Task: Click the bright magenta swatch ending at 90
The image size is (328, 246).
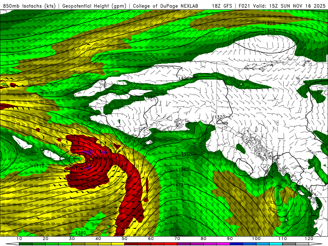Action: pos(223,244)
